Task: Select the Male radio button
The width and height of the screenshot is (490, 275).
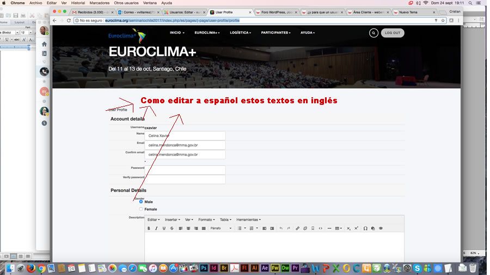Action: click(141, 202)
